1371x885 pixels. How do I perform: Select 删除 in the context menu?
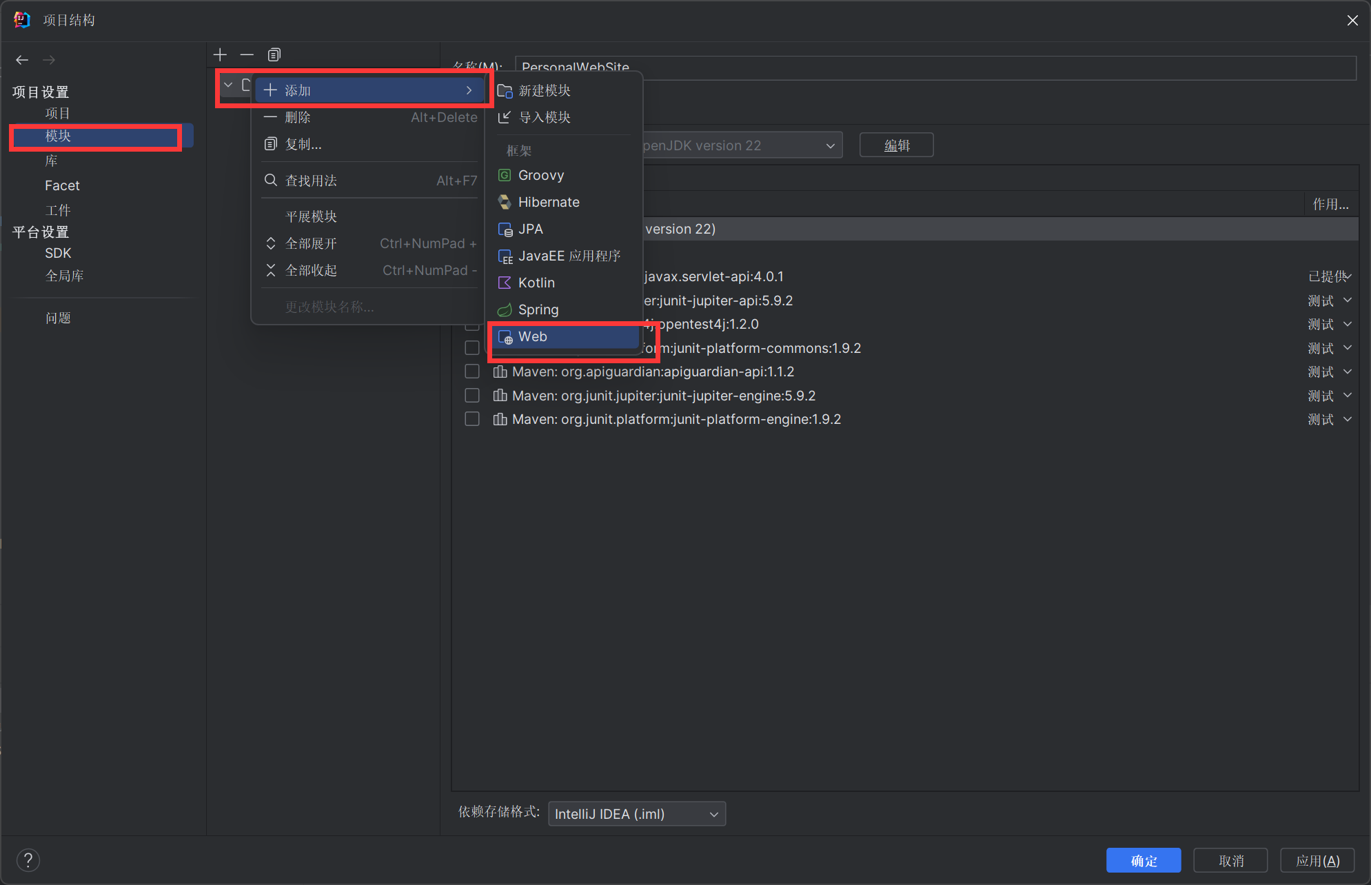[x=369, y=117]
